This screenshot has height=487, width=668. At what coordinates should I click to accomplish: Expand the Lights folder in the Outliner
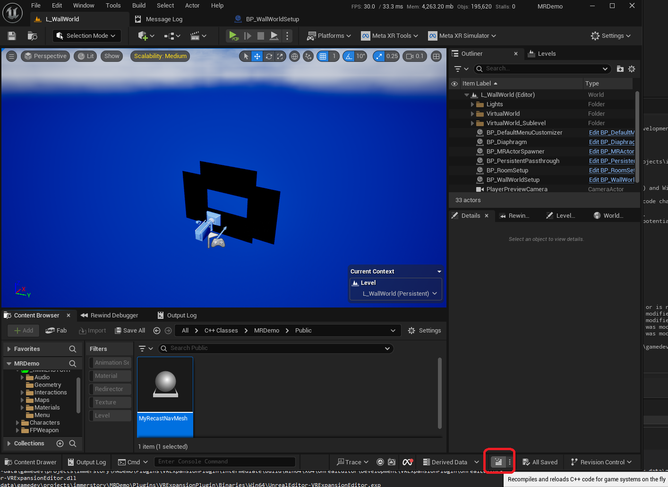pos(473,104)
